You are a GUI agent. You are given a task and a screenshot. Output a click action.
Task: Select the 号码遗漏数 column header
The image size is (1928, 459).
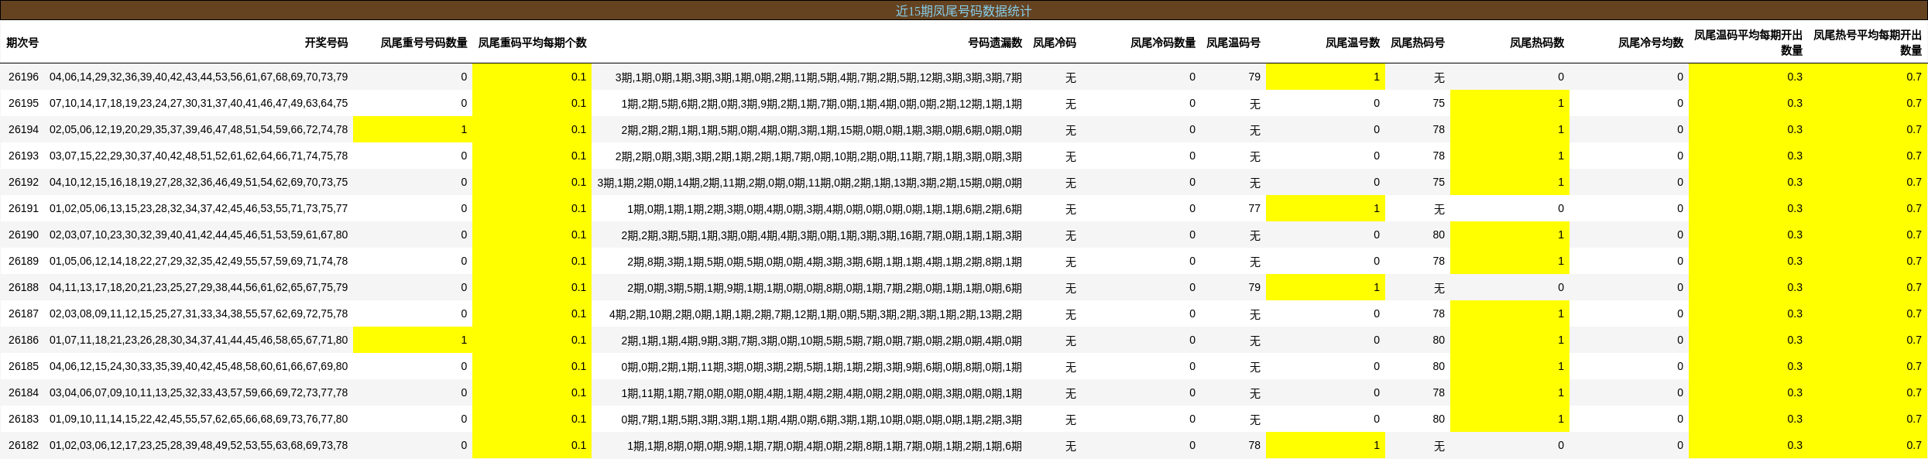point(995,43)
